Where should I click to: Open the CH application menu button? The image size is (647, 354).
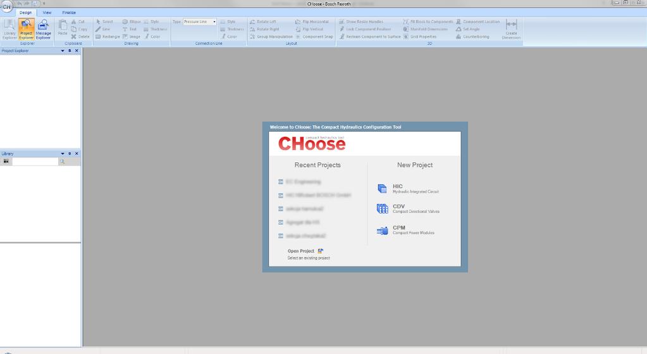pyautogui.click(x=6, y=7)
